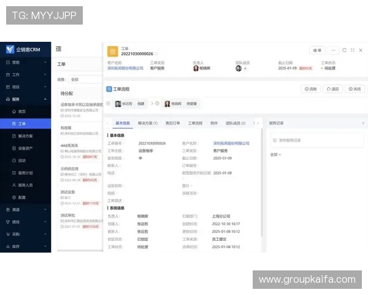Expand the 项目 menu chevron
Image resolution: width=368 pixels, height=295 pixels.
pyautogui.click(x=45, y=87)
